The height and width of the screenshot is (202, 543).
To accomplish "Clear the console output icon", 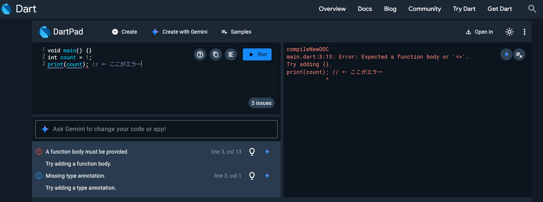I will (519, 54).
